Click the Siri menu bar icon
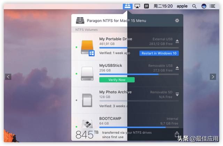 point(204,6)
